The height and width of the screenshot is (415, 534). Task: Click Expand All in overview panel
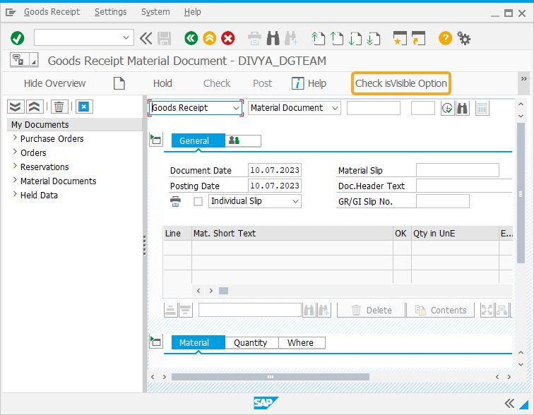(16, 107)
